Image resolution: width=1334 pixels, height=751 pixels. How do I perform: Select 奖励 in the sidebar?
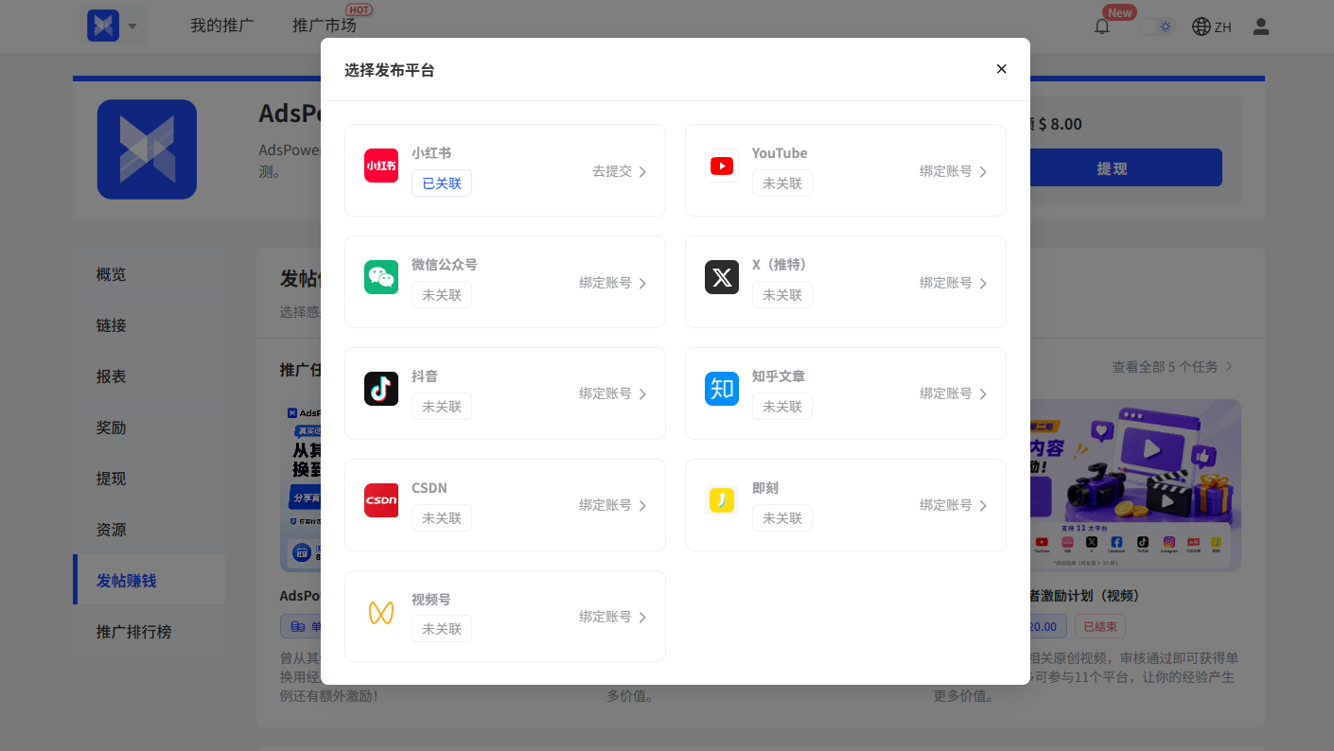(149, 428)
